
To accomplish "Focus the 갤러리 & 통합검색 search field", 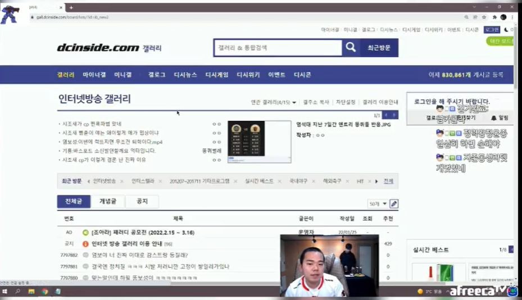I will [x=278, y=48].
